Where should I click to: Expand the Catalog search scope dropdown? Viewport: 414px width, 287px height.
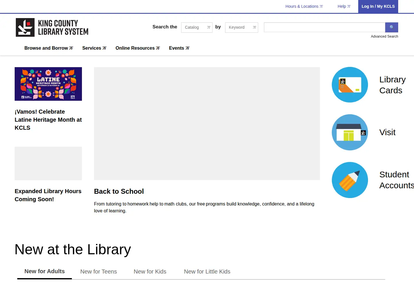point(197,28)
